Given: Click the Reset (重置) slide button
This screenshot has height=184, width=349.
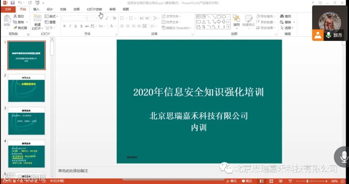Looking at the screenshot, I should (x=50, y=22).
